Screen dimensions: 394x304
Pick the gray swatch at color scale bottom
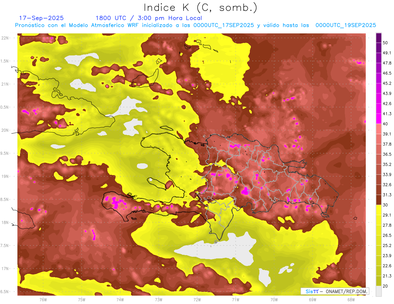(x=379, y=291)
